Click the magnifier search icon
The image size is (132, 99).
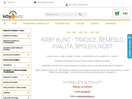[x=80, y=14]
